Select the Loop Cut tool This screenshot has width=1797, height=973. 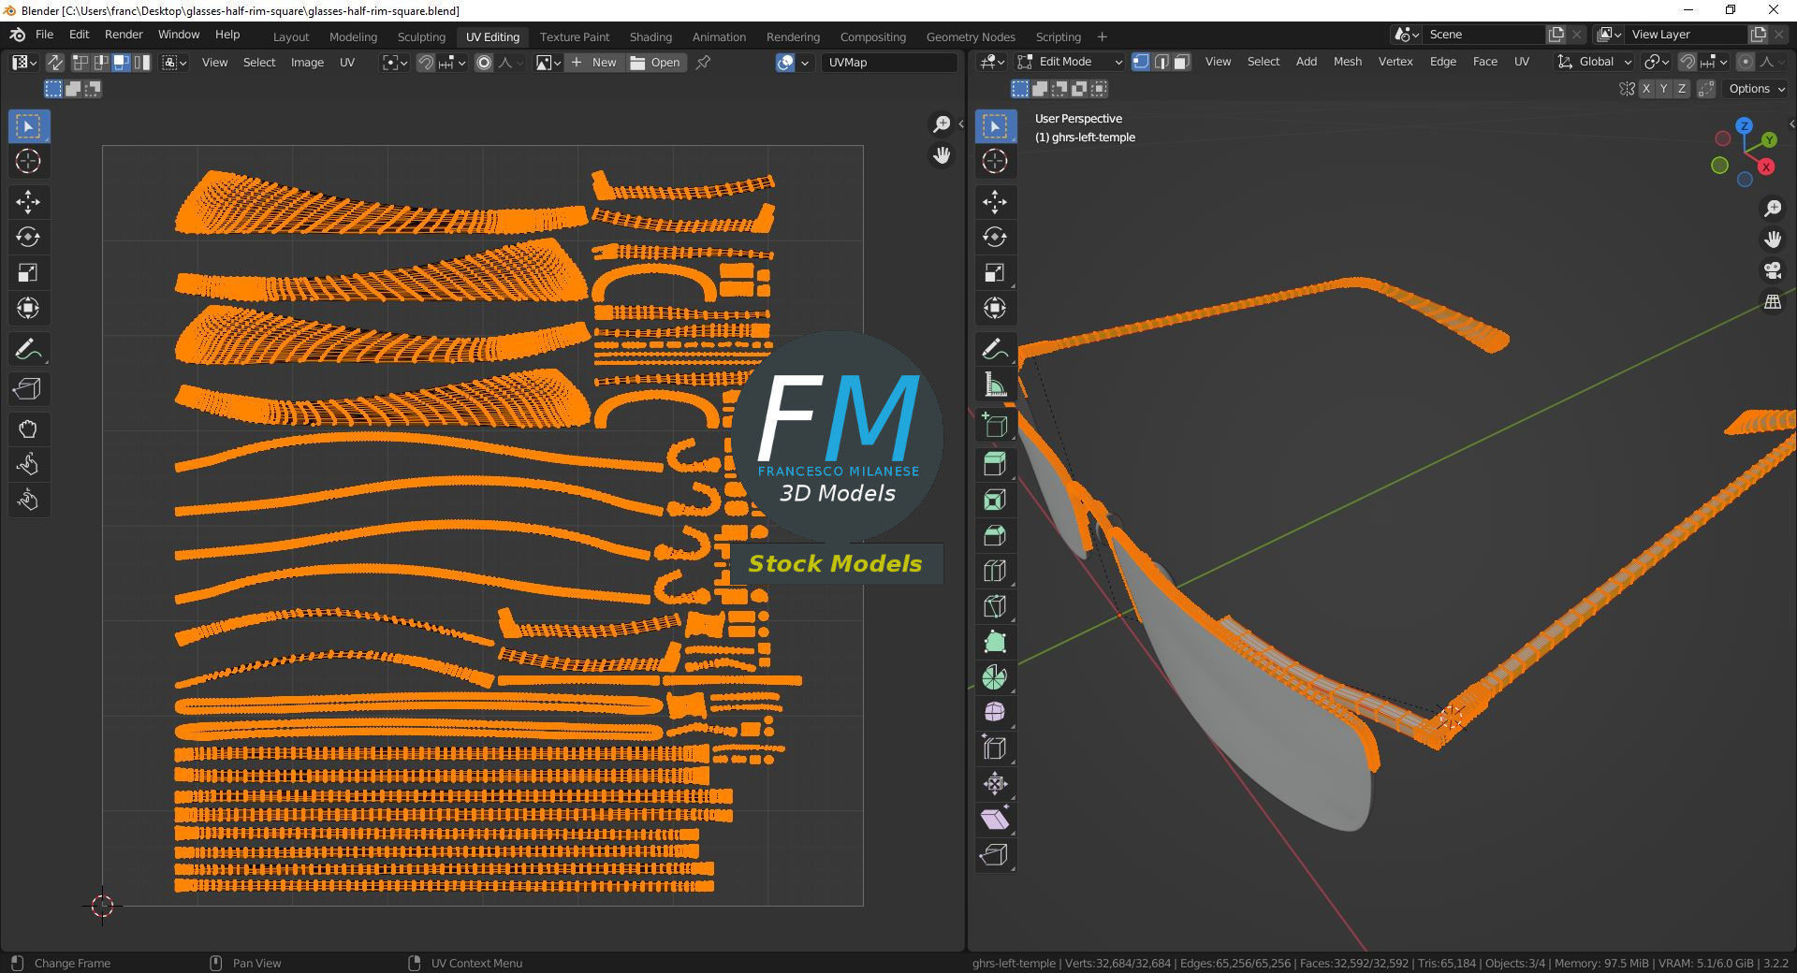(995, 572)
